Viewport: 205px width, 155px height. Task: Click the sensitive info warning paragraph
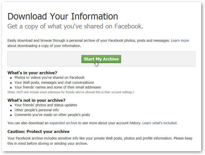click(x=100, y=141)
